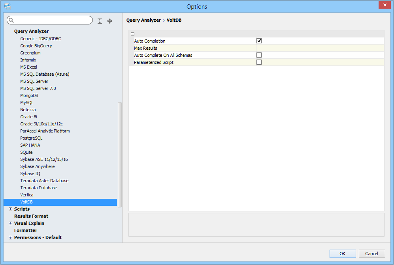Select the Vertica entry

(x=26, y=195)
